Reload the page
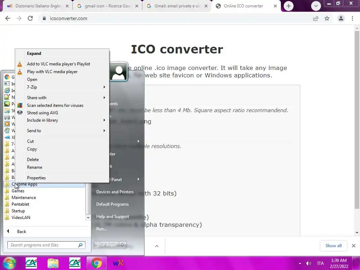The height and width of the screenshot is (270, 360). (30, 18)
